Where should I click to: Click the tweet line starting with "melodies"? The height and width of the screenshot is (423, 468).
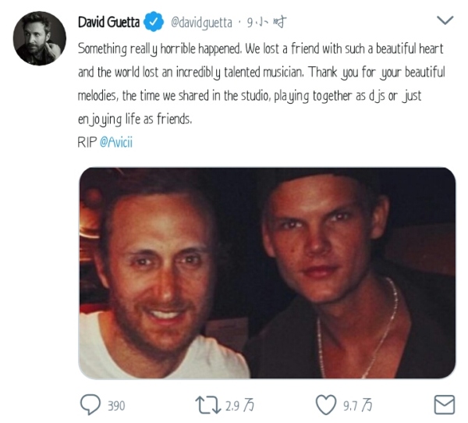click(x=261, y=97)
